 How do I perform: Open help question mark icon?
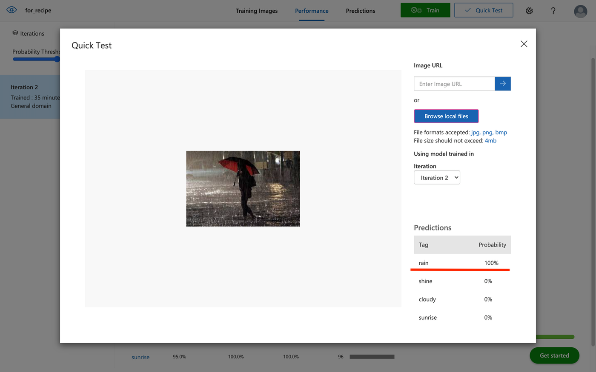coord(553,11)
